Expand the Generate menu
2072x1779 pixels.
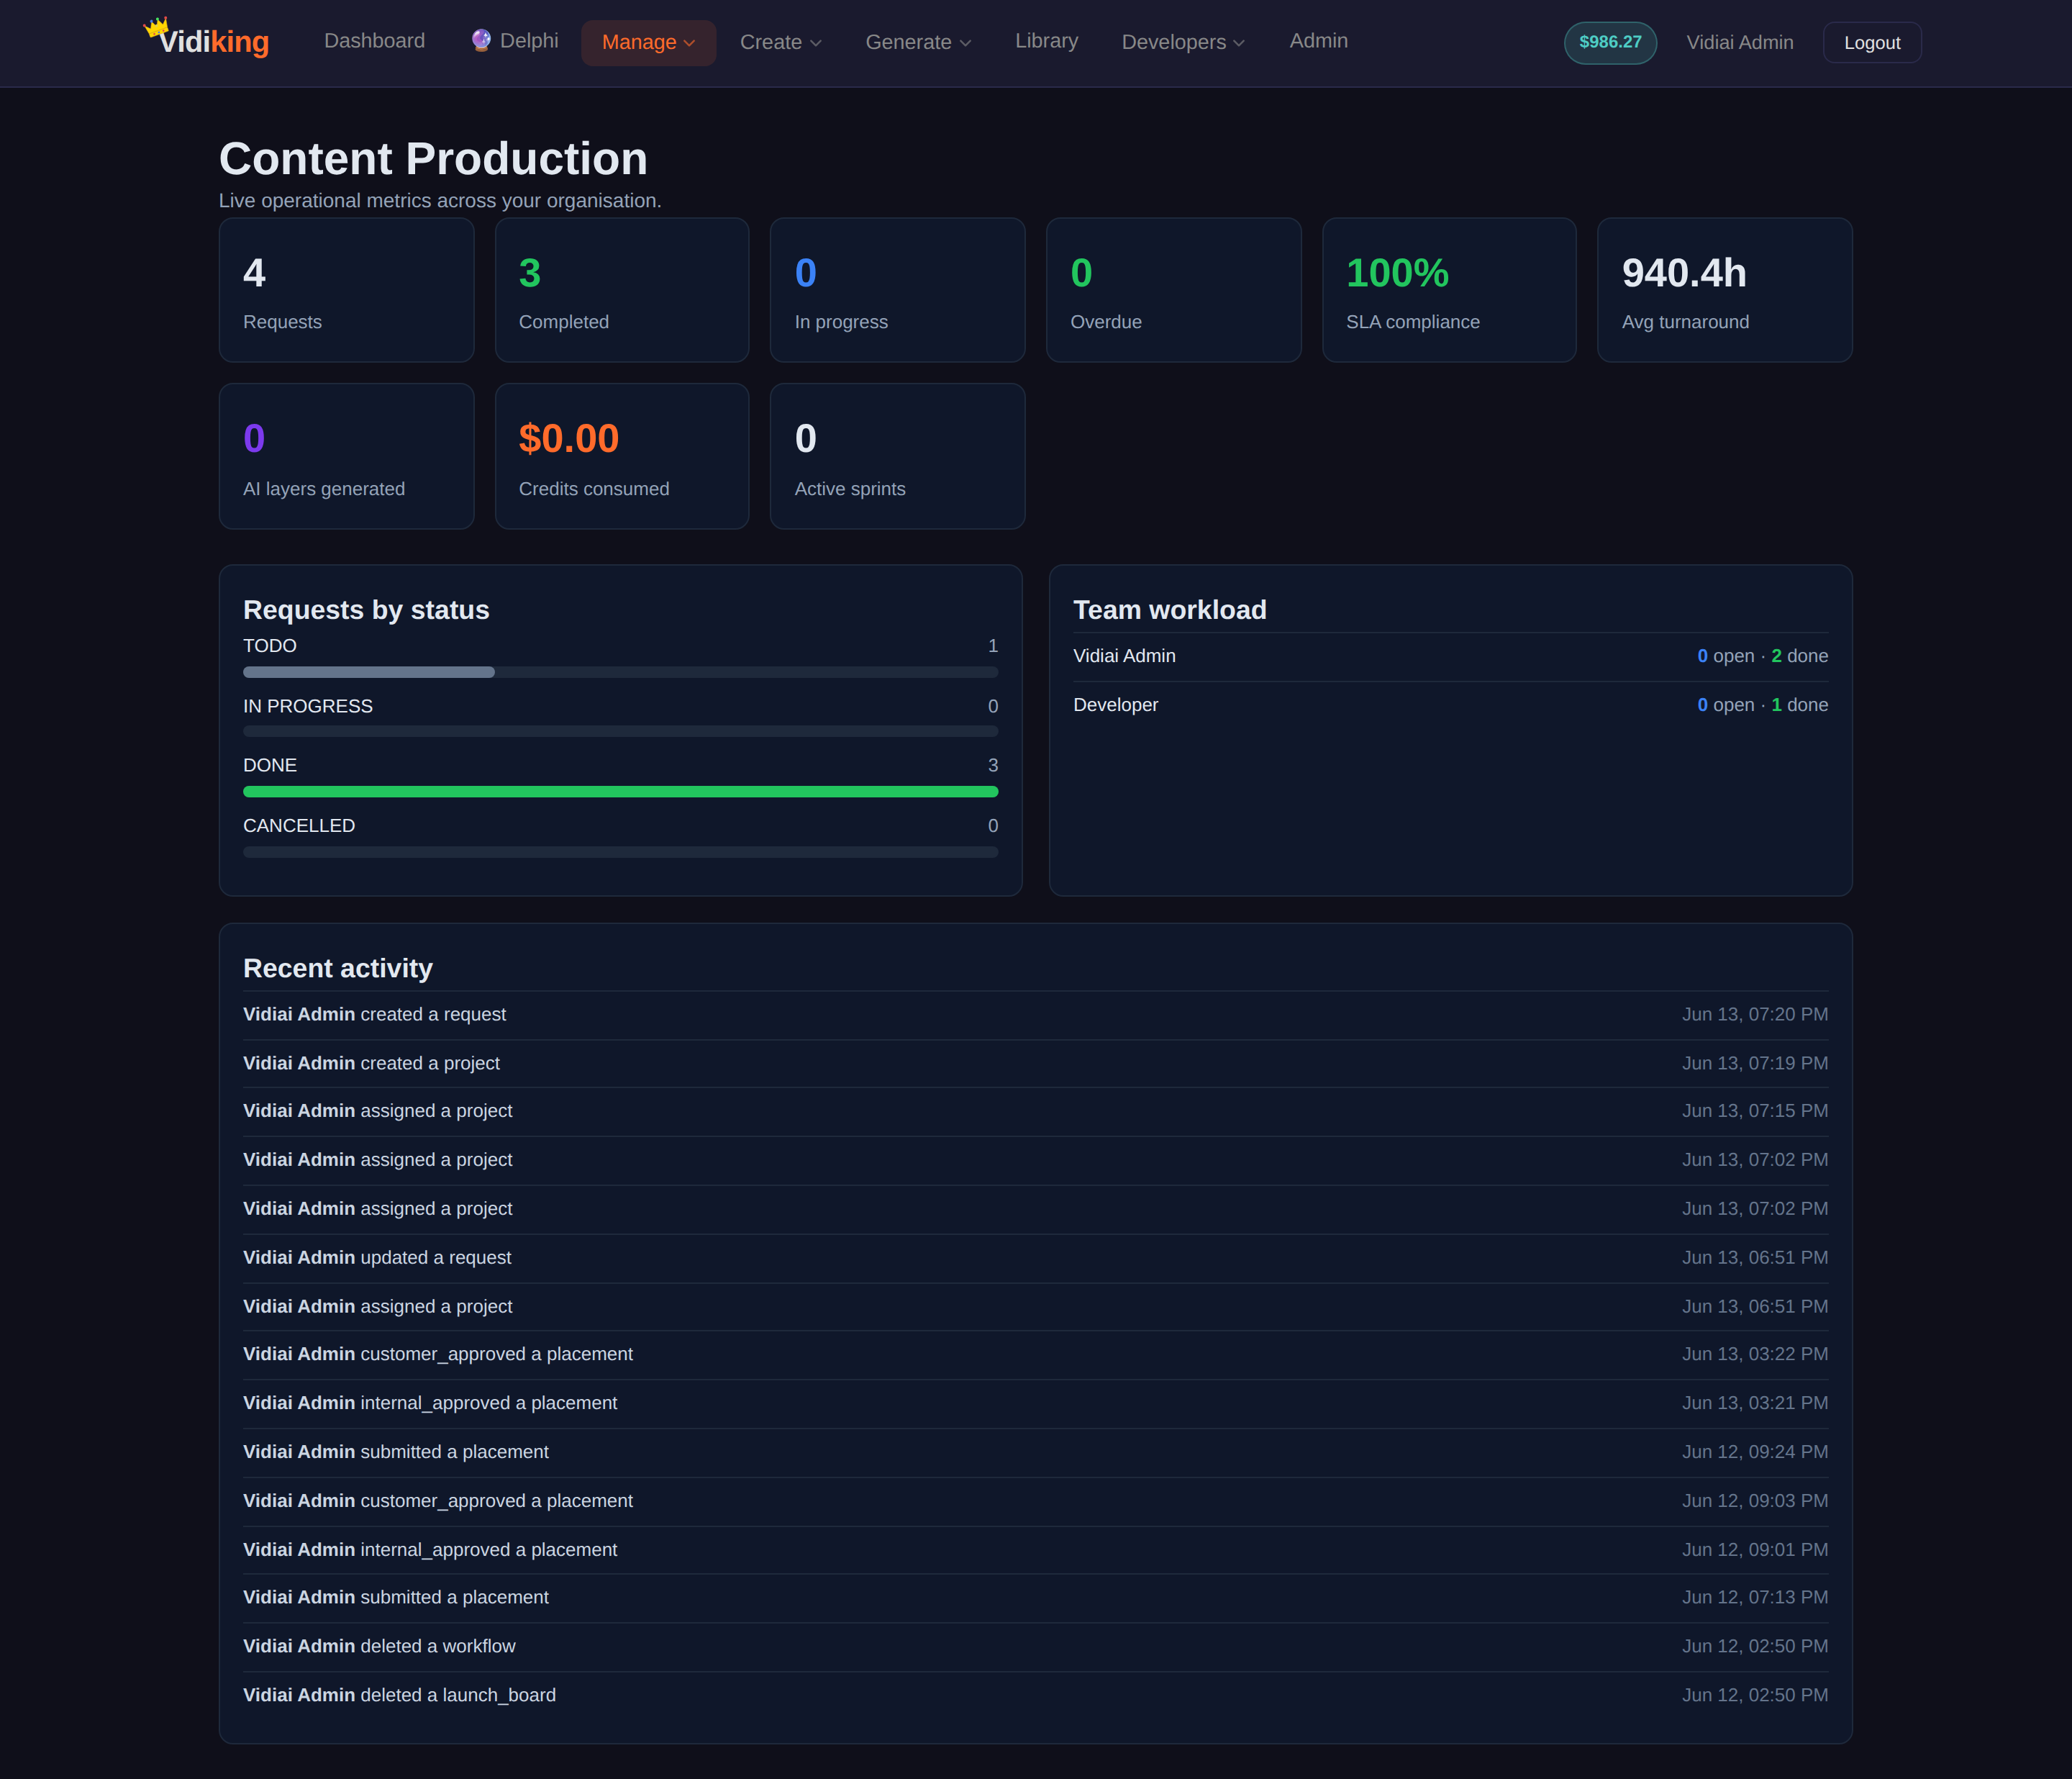coord(918,42)
